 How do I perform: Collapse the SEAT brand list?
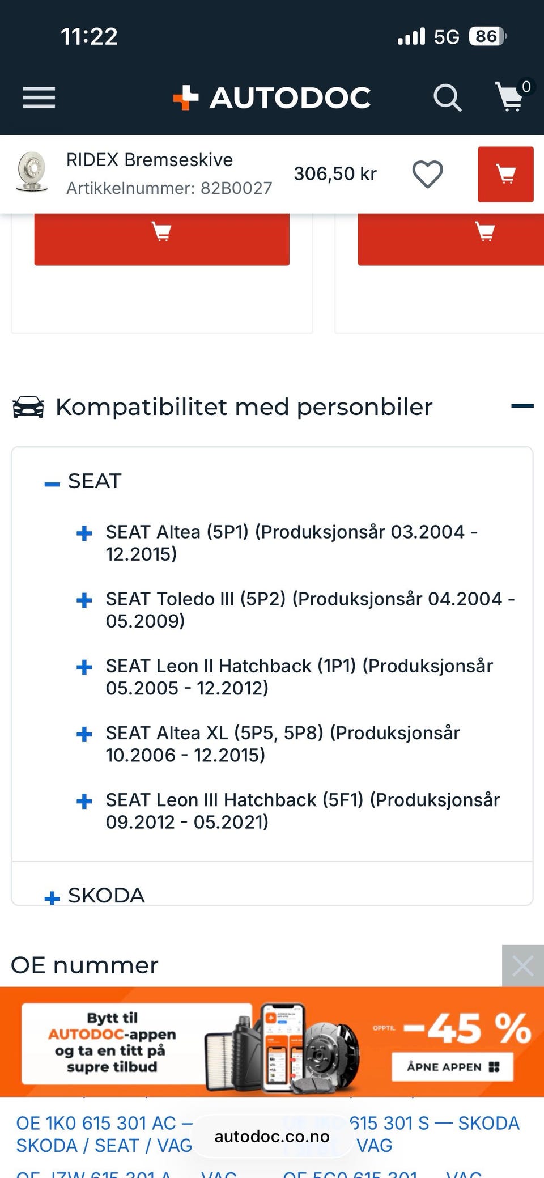(52, 484)
